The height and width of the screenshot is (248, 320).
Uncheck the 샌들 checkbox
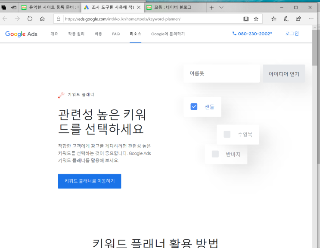click(194, 106)
